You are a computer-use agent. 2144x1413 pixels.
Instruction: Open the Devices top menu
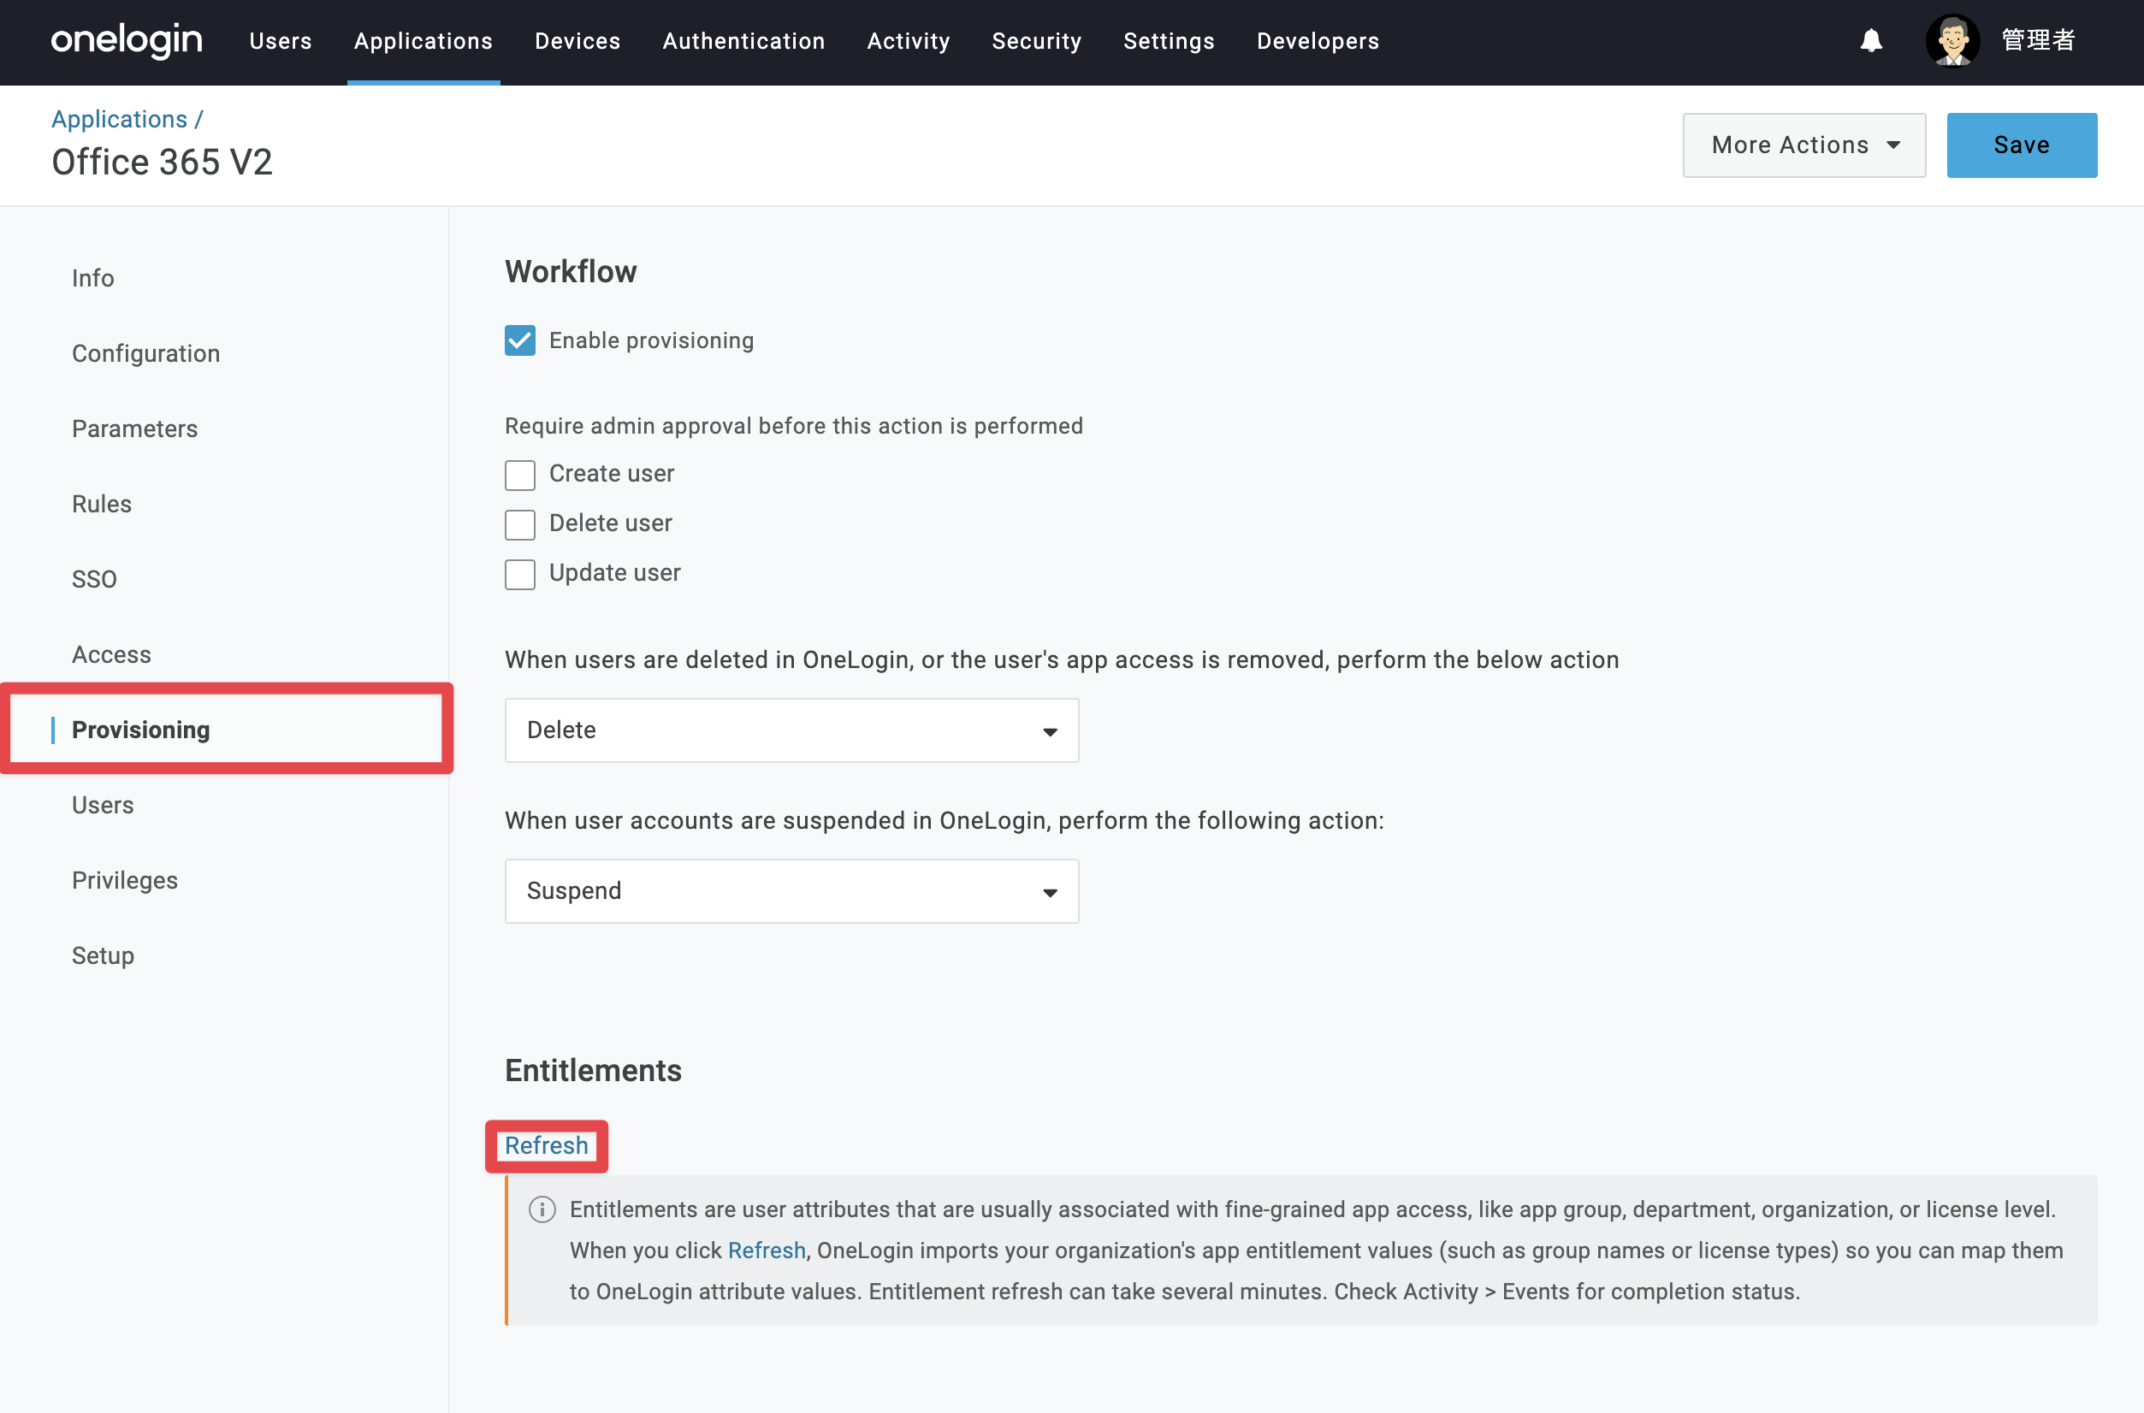click(x=577, y=41)
